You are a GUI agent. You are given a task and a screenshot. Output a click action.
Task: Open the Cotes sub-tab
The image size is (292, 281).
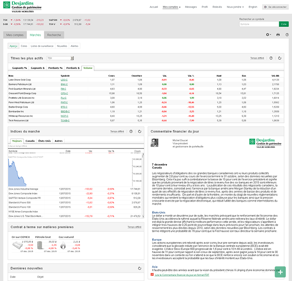click(x=24, y=46)
